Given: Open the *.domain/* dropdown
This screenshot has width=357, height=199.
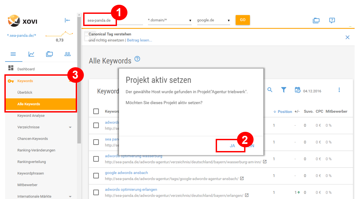Looking at the screenshot, I should click(x=170, y=20).
